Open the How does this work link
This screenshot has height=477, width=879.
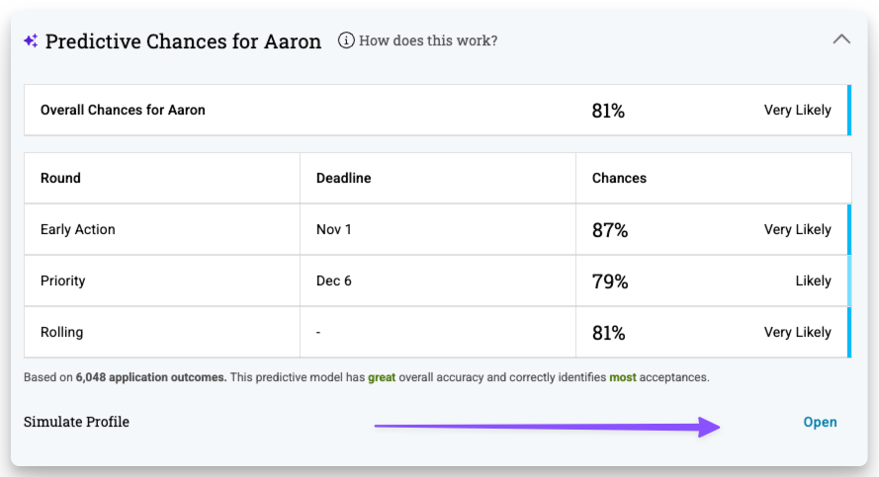tap(428, 40)
